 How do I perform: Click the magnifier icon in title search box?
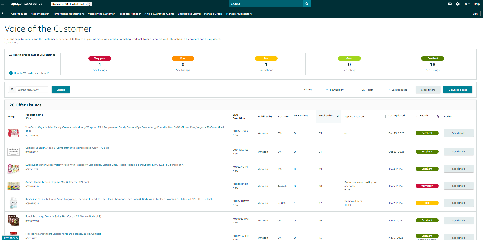[x=12, y=90]
